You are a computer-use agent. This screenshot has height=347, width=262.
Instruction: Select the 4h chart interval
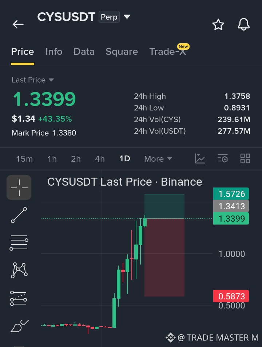[x=100, y=159]
